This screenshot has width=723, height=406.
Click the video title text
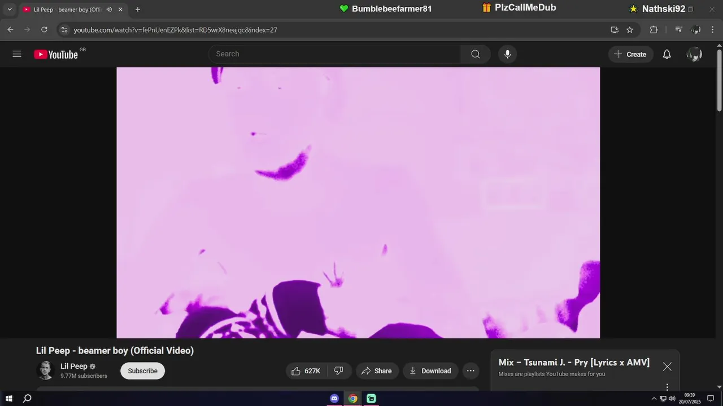tap(115, 351)
